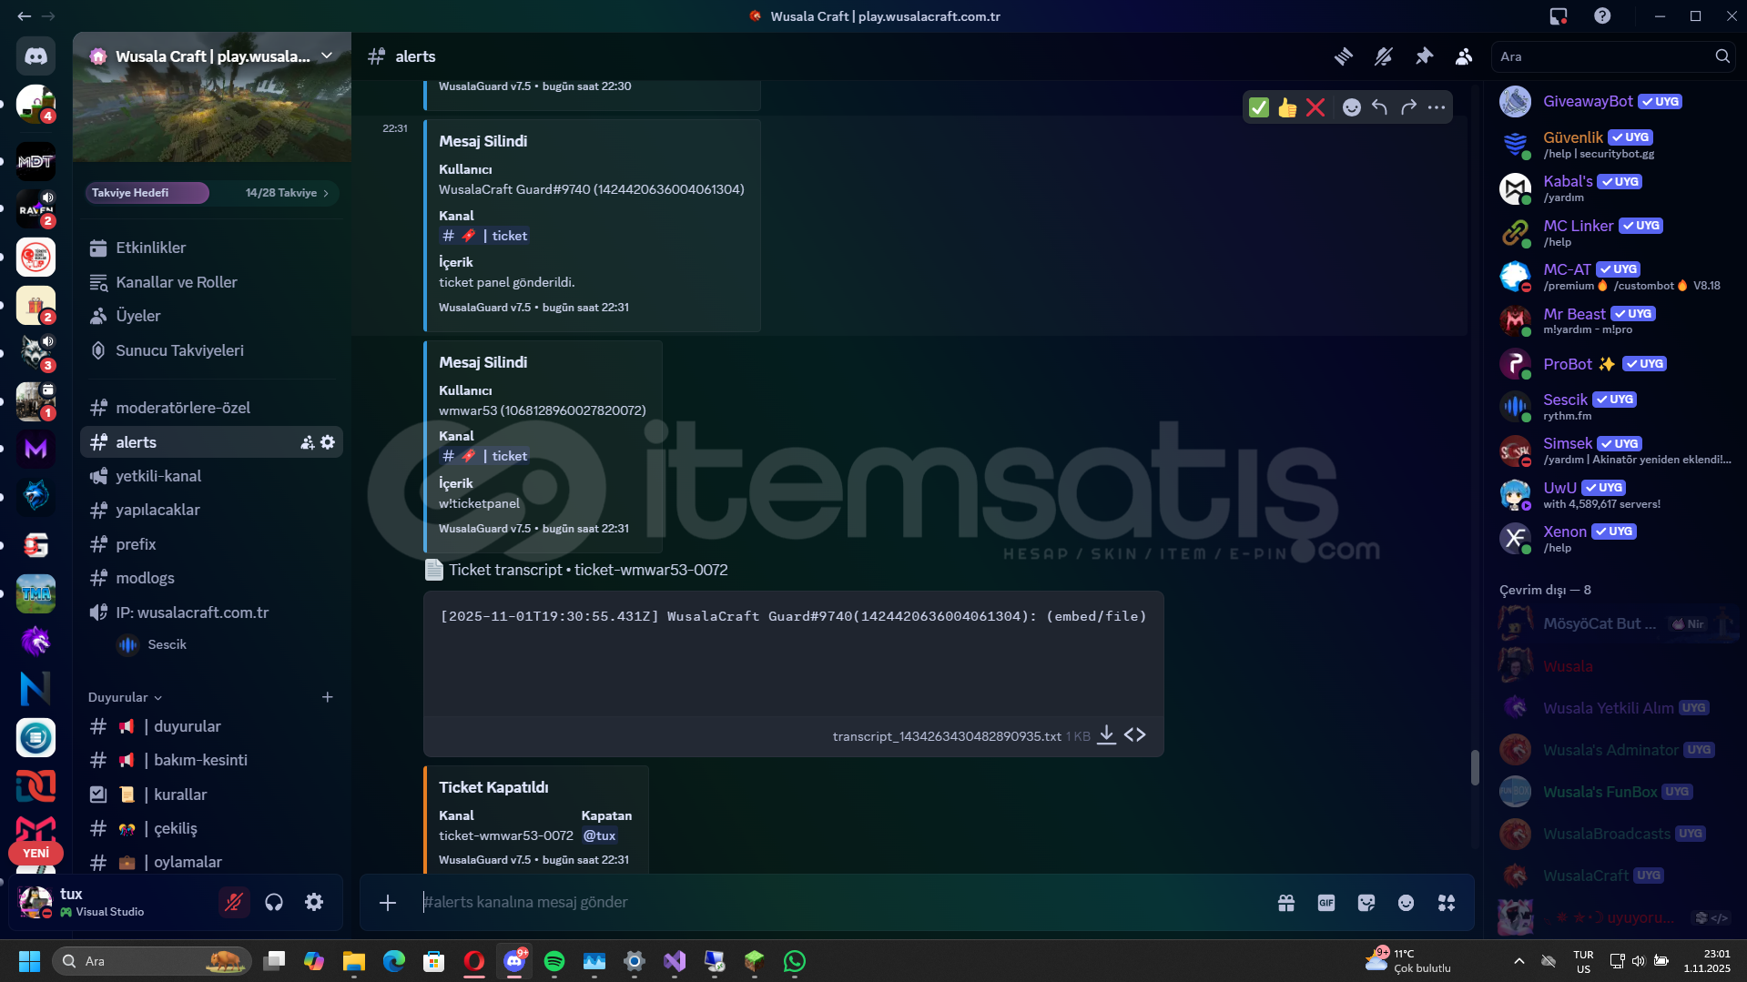Open the upload plus button menu
This screenshot has height=982, width=1747.
click(x=388, y=902)
